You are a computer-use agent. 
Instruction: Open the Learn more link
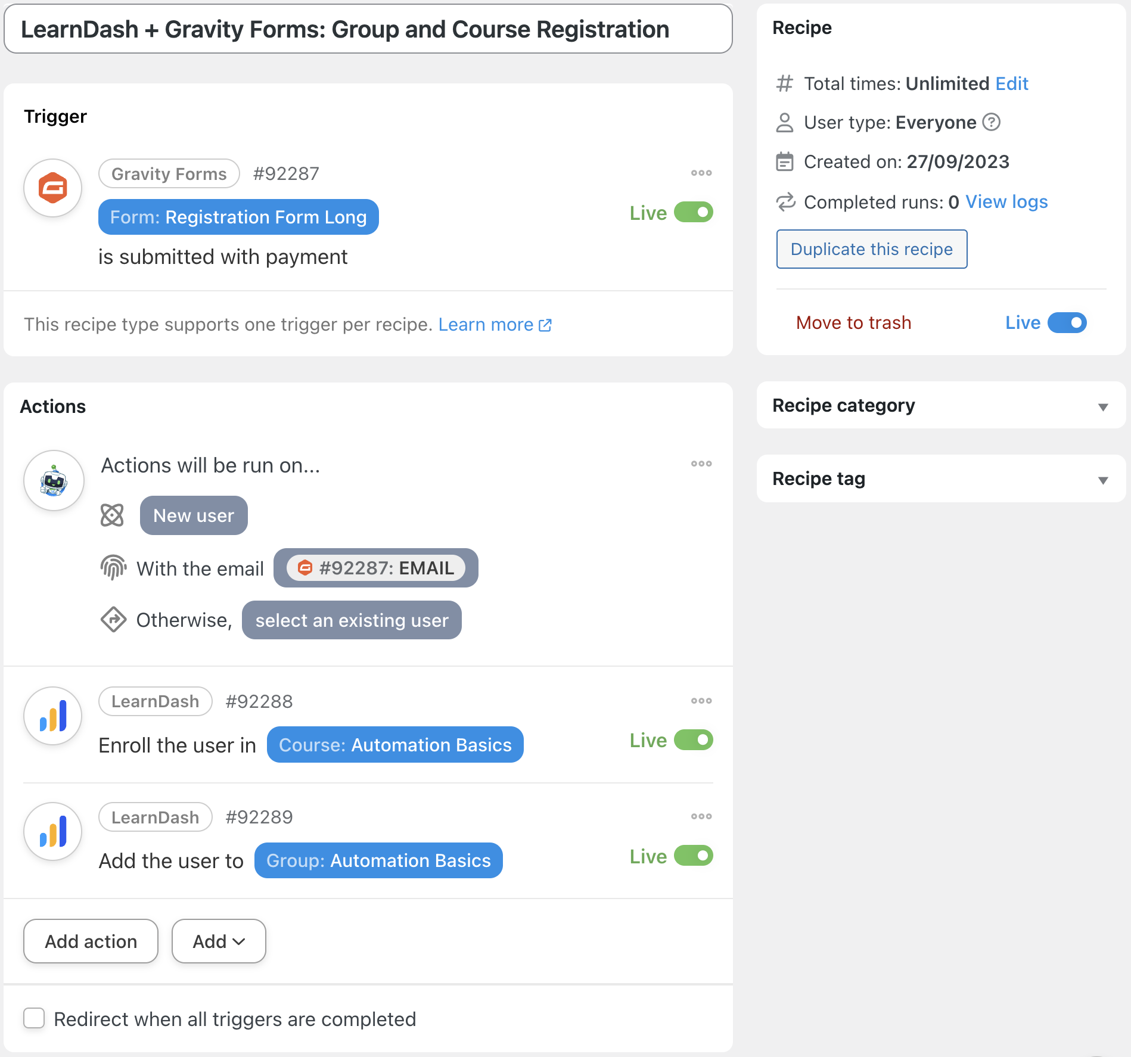486,325
